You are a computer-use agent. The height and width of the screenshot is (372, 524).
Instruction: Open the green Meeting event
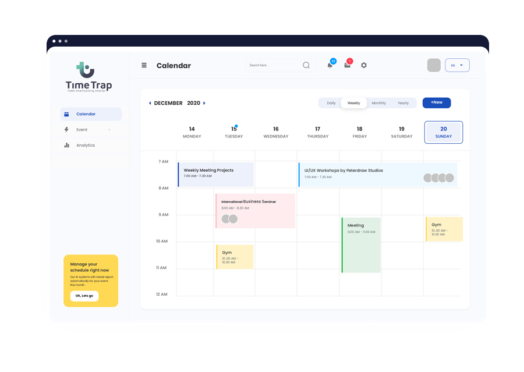click(361, 245)
